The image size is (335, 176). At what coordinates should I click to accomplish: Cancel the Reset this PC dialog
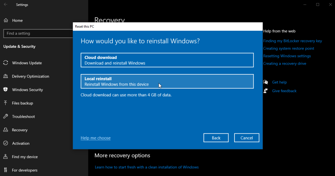[247, 138]
